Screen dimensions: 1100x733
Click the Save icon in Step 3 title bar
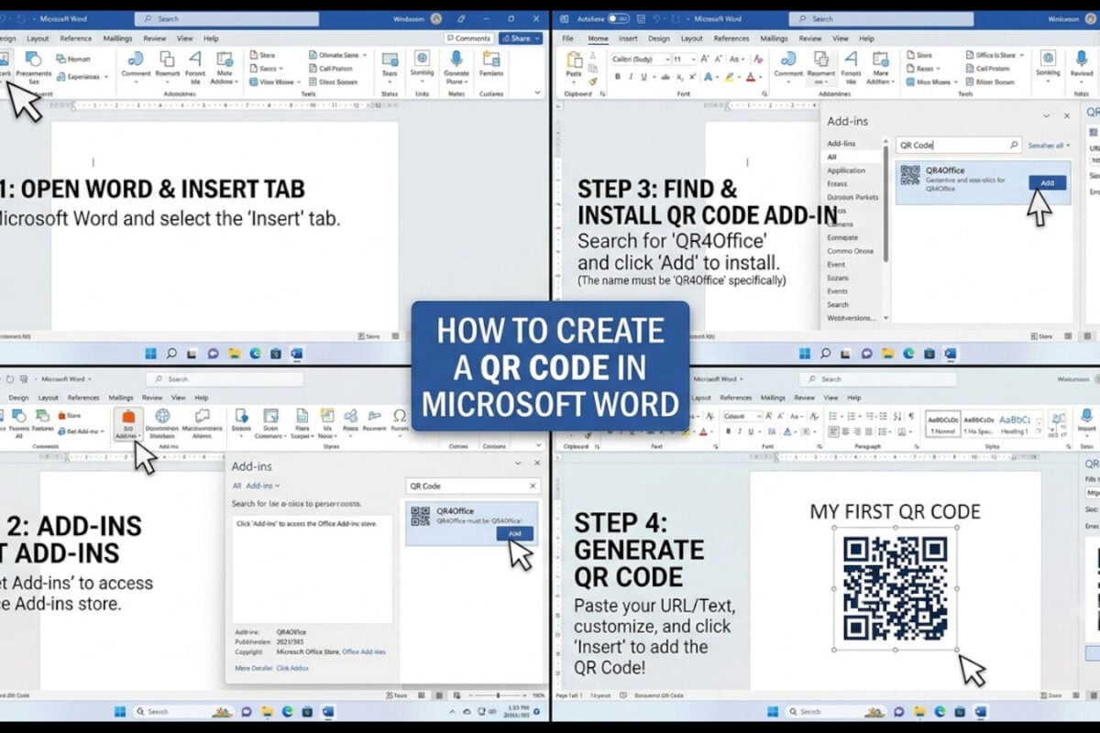coord(641,18)
